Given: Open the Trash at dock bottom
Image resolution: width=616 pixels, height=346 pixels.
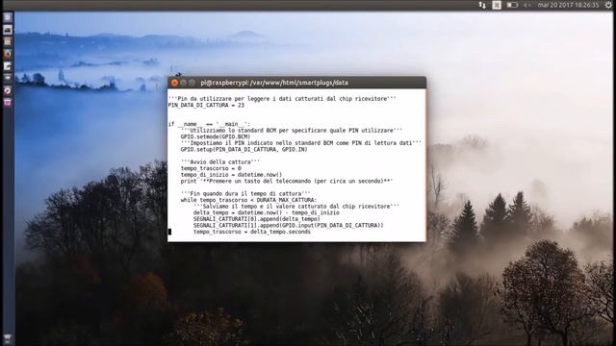Looking at the screenshot, I should pos(8,339).
